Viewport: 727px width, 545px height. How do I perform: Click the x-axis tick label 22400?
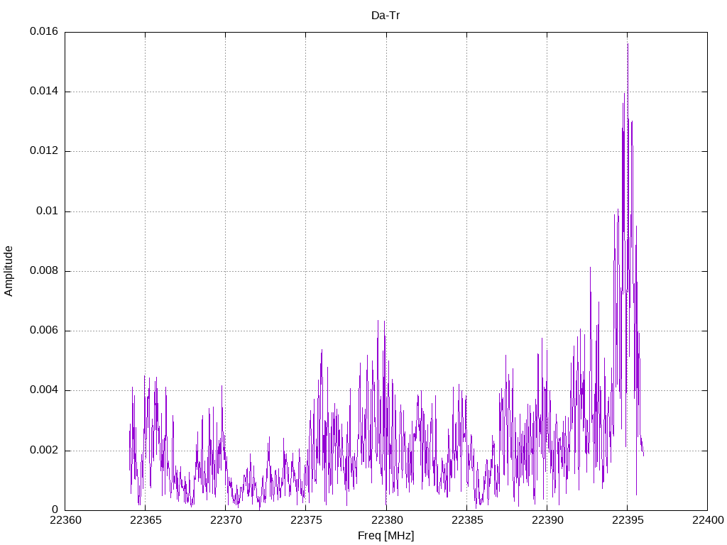pos(708,520)
